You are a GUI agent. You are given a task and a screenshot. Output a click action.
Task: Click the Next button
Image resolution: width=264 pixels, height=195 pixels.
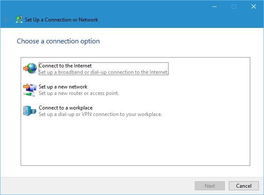(210, 186)
